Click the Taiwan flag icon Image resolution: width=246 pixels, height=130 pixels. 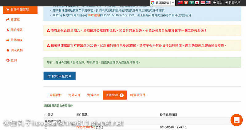click(181, 2)
